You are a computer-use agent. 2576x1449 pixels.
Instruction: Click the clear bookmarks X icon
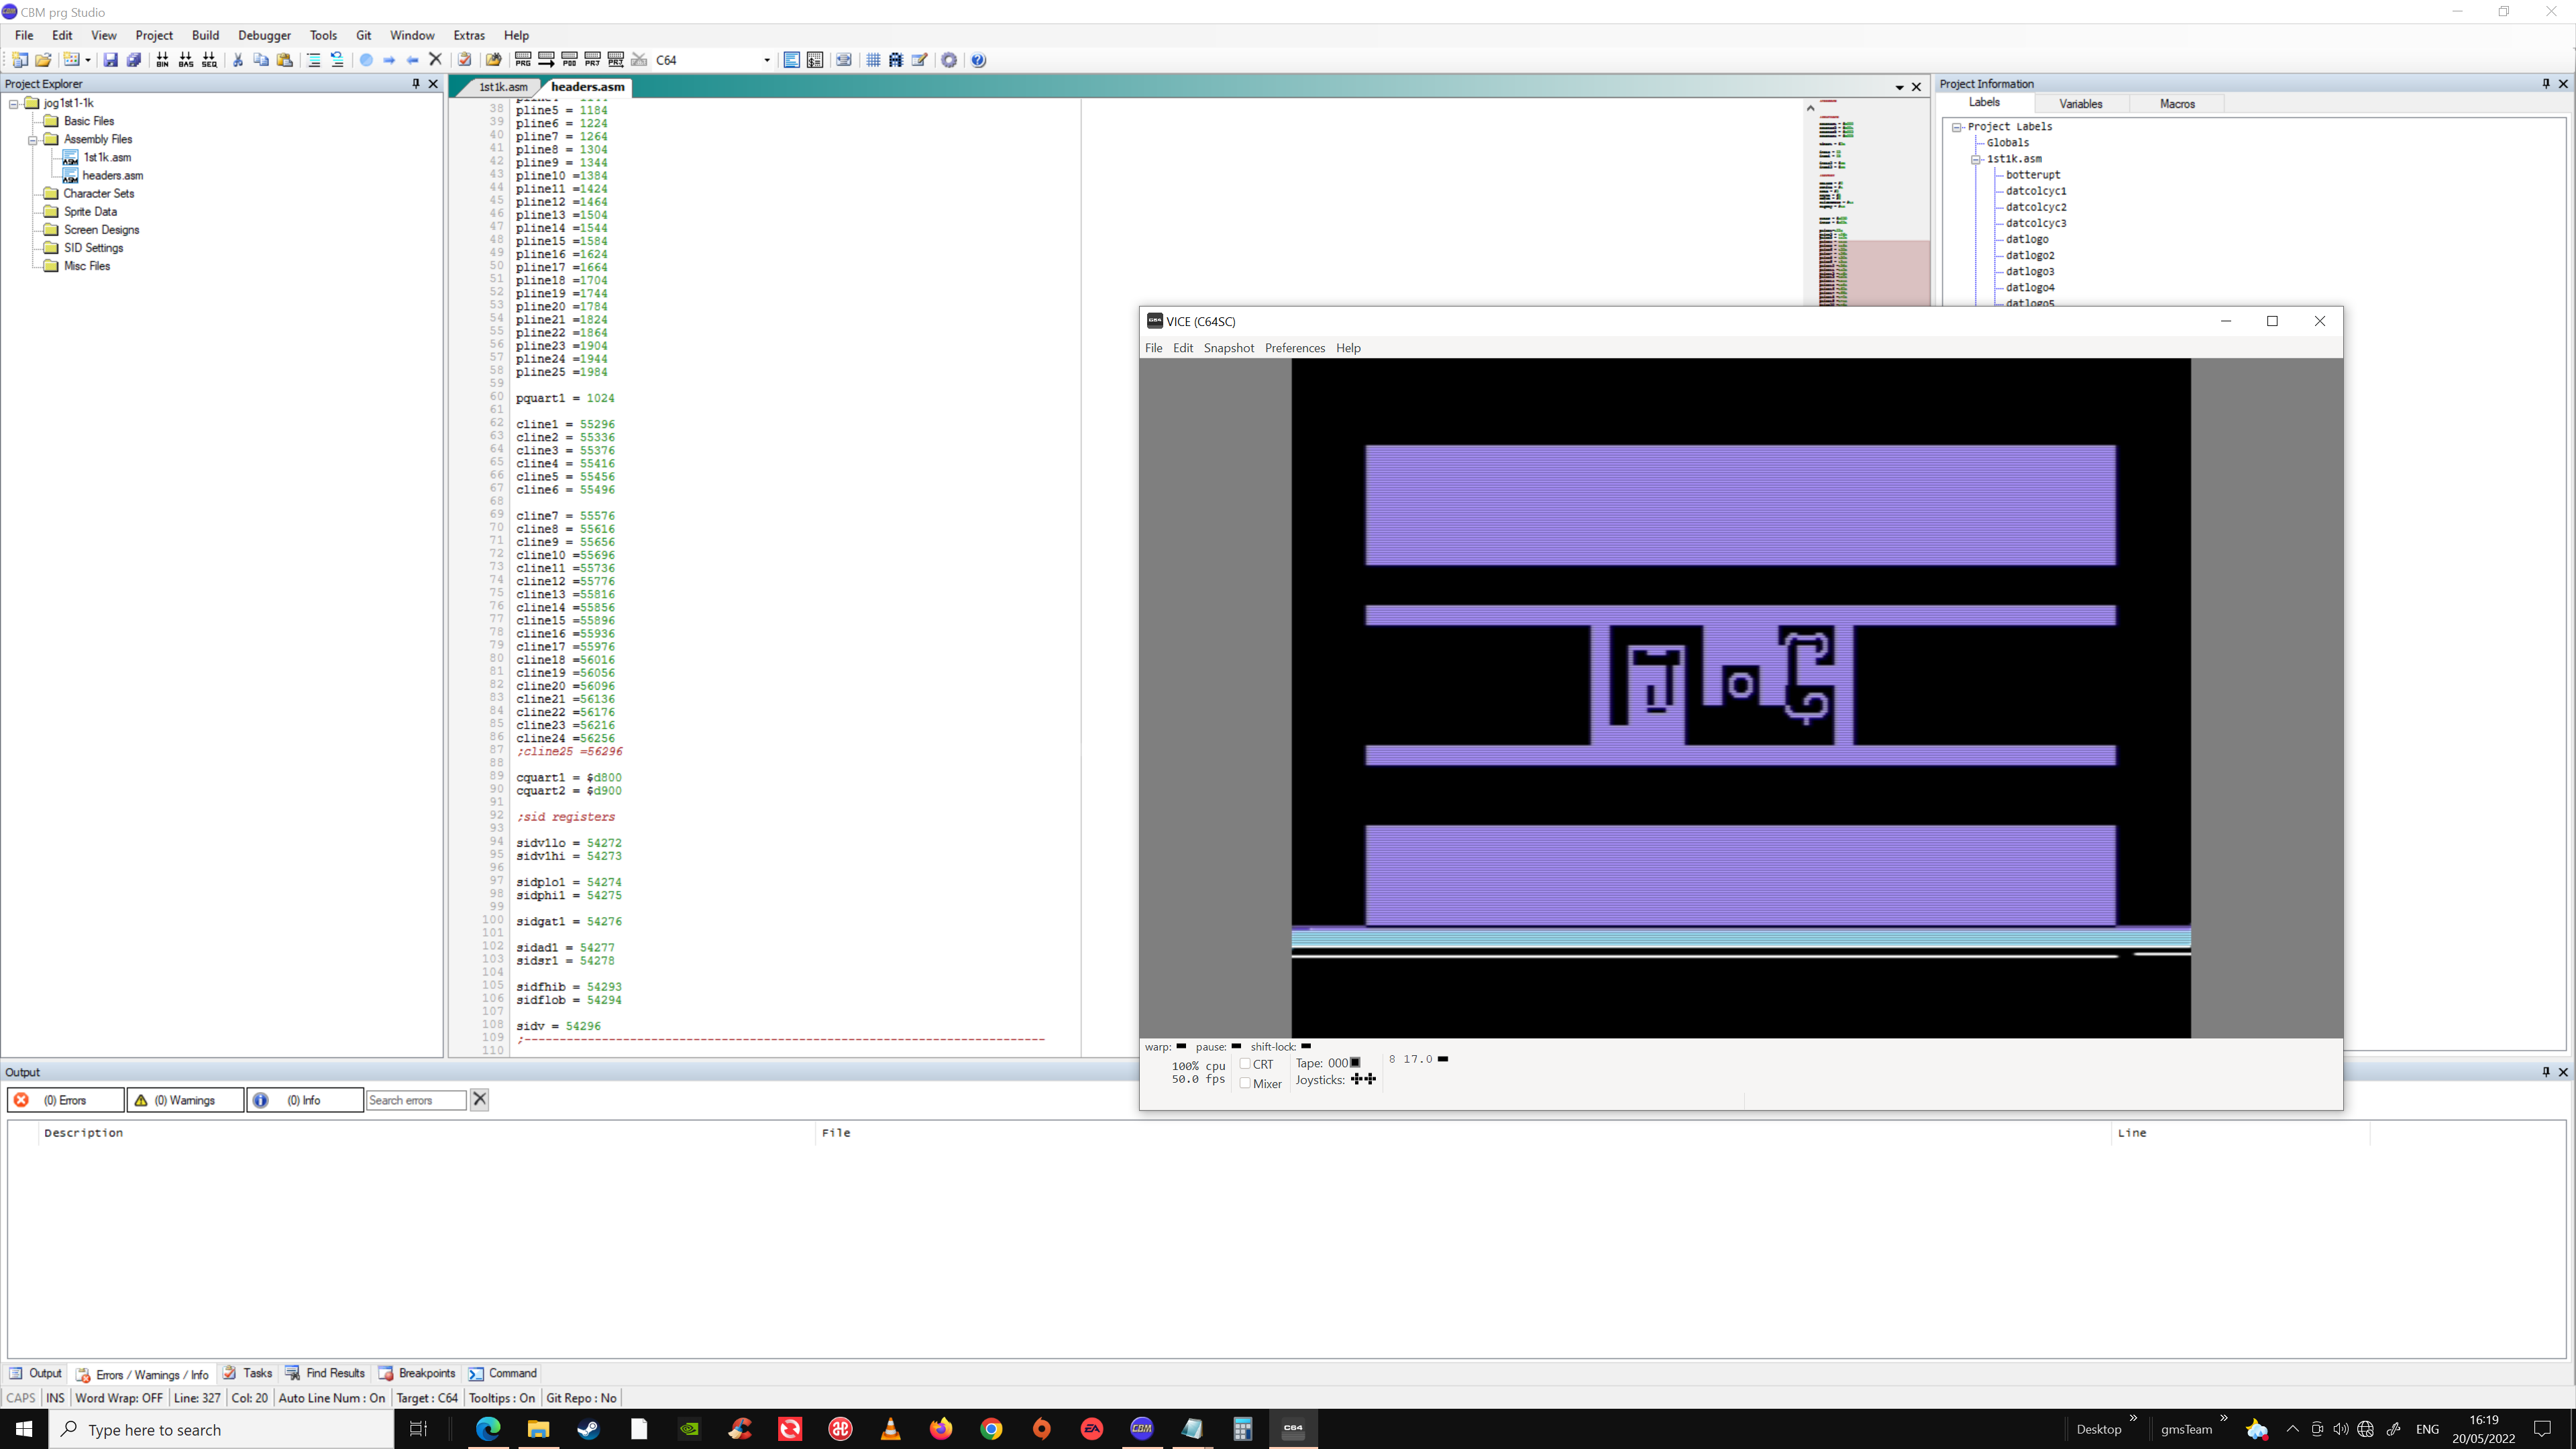pos(435,60)
